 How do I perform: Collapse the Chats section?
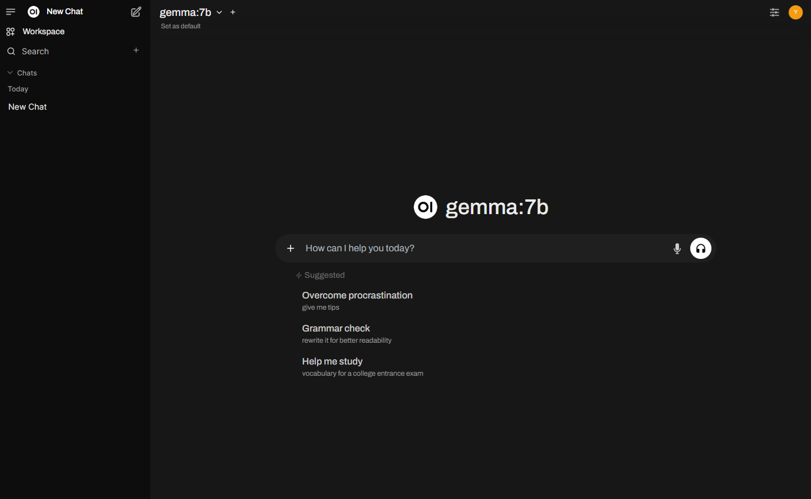coord(22,73)
